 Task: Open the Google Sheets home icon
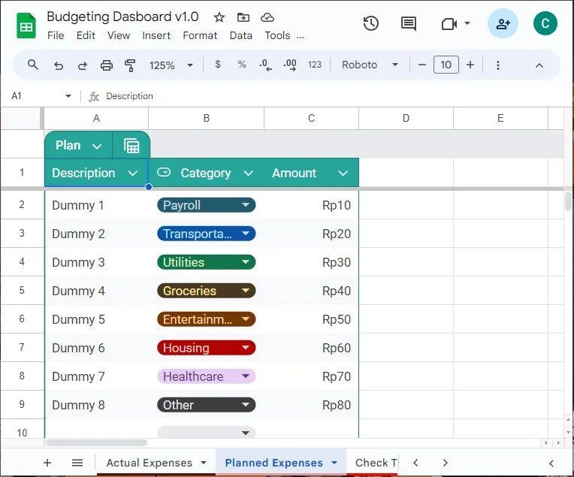26,26
